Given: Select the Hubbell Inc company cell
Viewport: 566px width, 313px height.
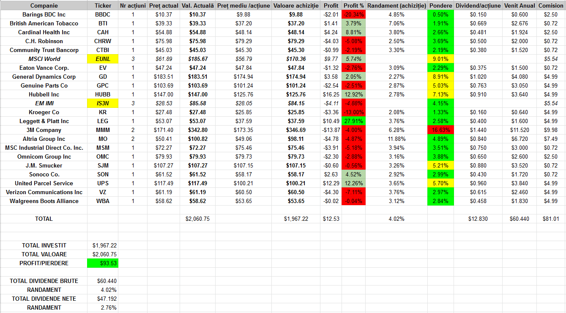Looking at the screenshot, I should pyautogui.click(x=44, y=94).
